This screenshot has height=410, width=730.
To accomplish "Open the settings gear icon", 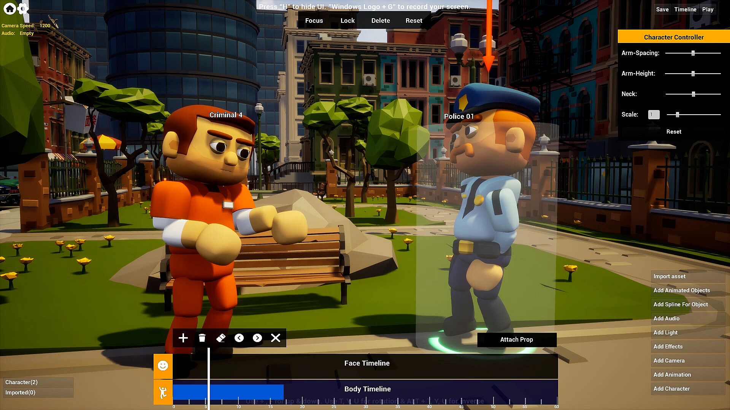I will coord(23,9).
